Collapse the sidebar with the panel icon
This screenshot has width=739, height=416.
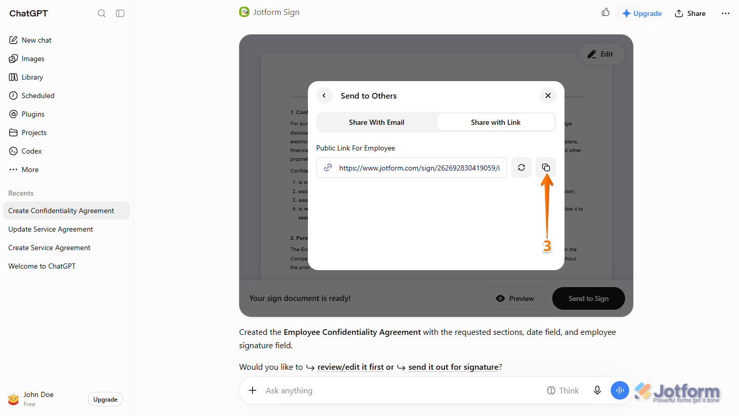coord(120,13)
